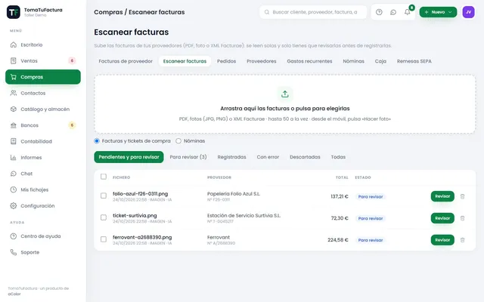Open the chat bubble icon in the header

coord(393,12)
